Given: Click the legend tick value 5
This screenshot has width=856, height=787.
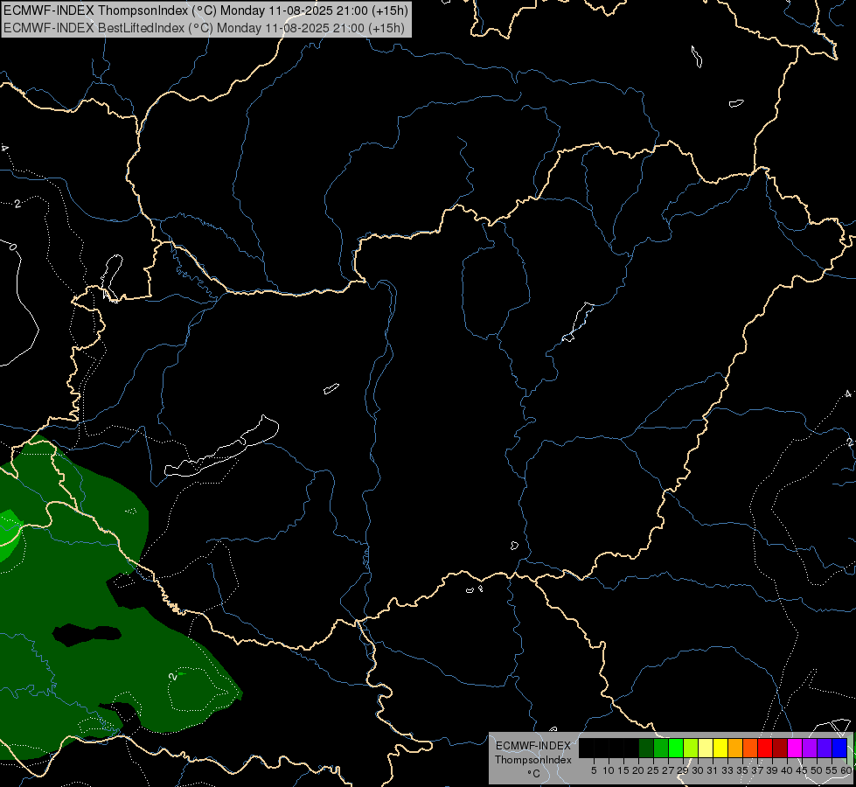Looking at the screenshot, I should click(594, 770).
